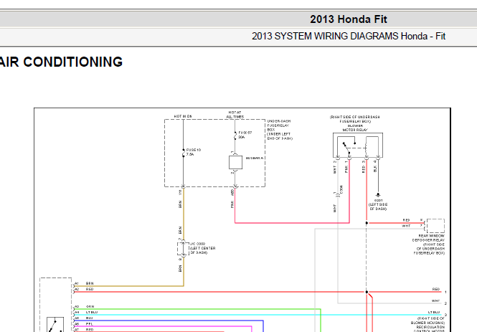Select the "FUSE 57 30A" label

[x=245, y=135]
